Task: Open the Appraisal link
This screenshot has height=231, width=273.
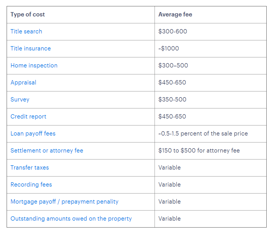Action: pos(23,82)
